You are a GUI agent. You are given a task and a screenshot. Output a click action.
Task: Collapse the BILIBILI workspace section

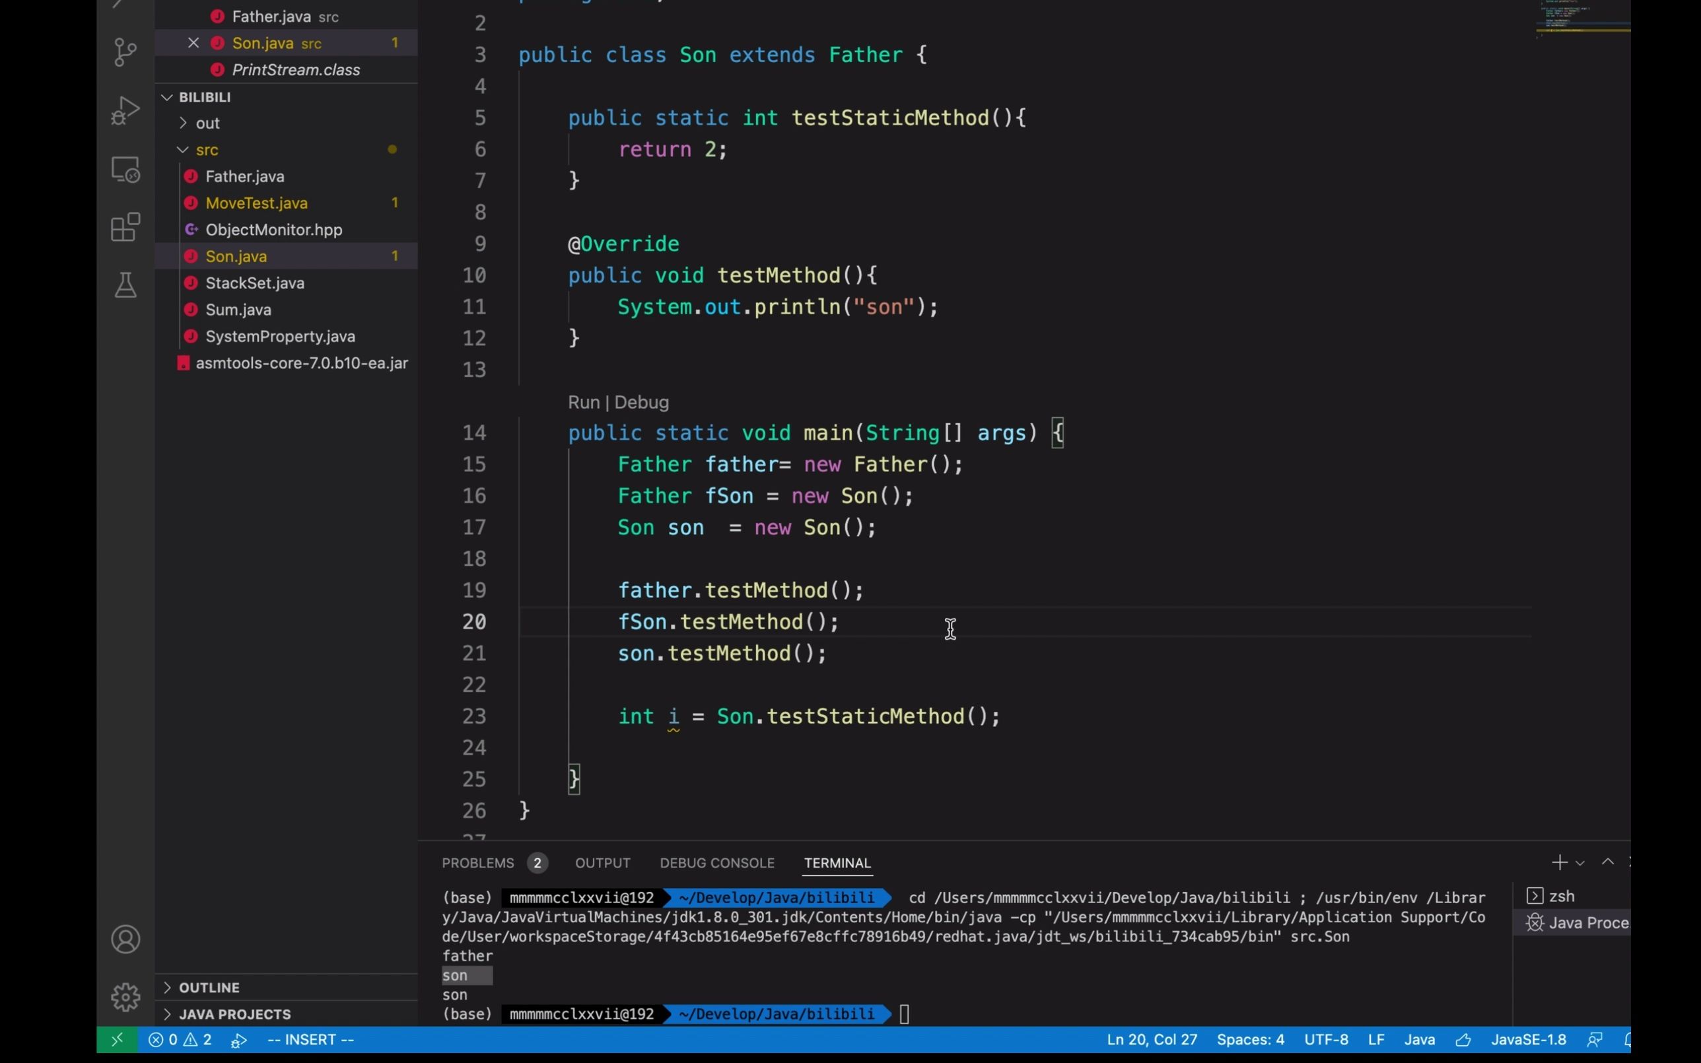[x=286, y=97]
